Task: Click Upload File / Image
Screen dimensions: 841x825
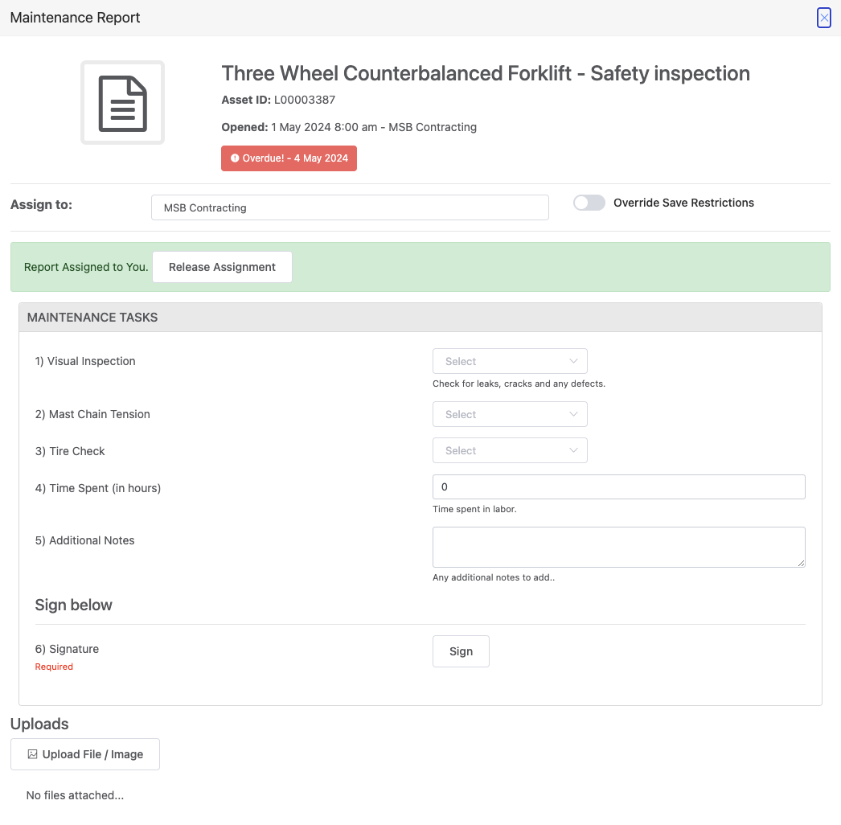Action: click(84, 753)
